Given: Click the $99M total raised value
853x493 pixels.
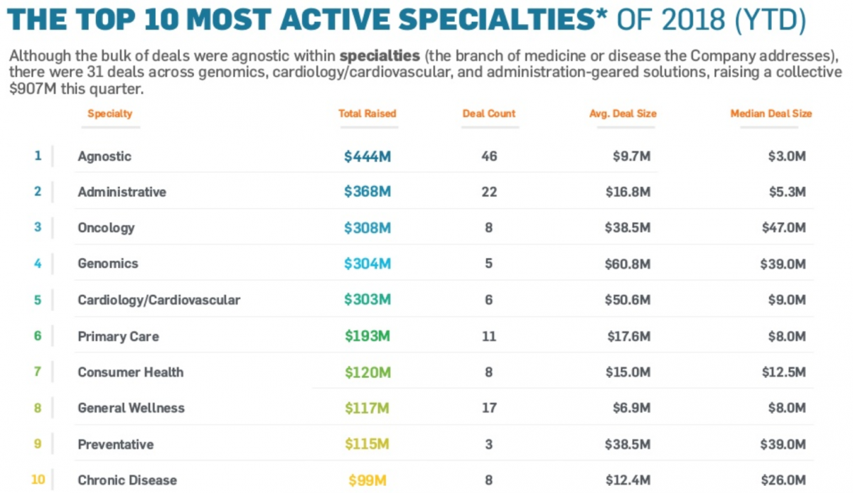Looking at the screenshot, I should (368, 480).
